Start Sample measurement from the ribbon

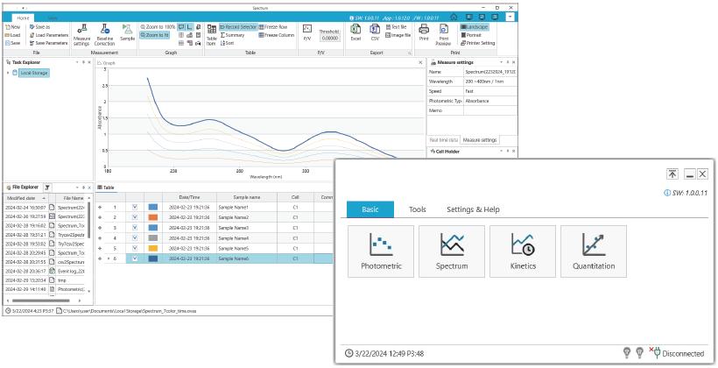point(127,32)
